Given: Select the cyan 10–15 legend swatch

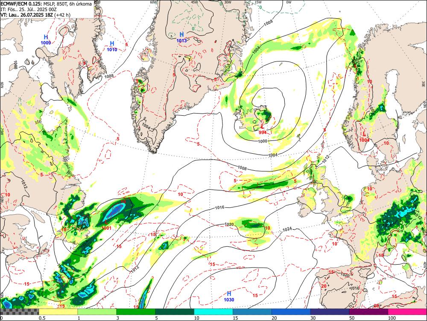Looking at the screenshot, I should (213, 312).
